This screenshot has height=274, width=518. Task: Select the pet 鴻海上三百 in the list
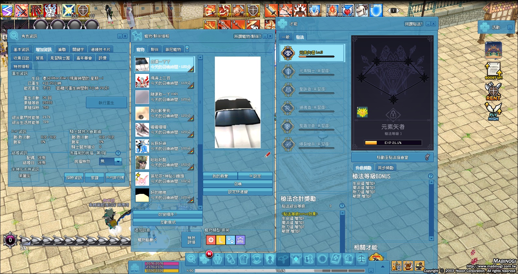coord(164,81)
